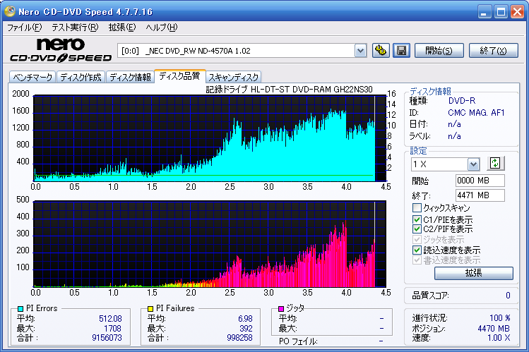The height and width of the screenshot is (352, 529).
Task: Open the 拡張(E) menu
Action: point(122,28)
